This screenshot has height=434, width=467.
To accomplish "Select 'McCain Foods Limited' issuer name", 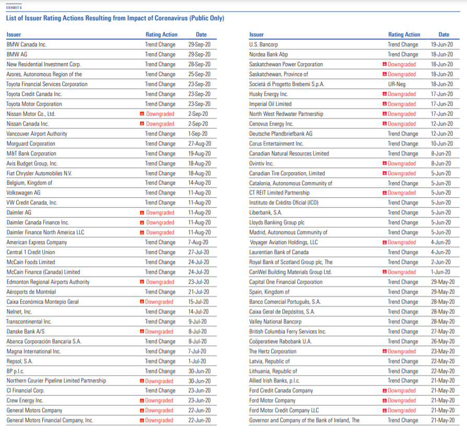I will [31, 262].
